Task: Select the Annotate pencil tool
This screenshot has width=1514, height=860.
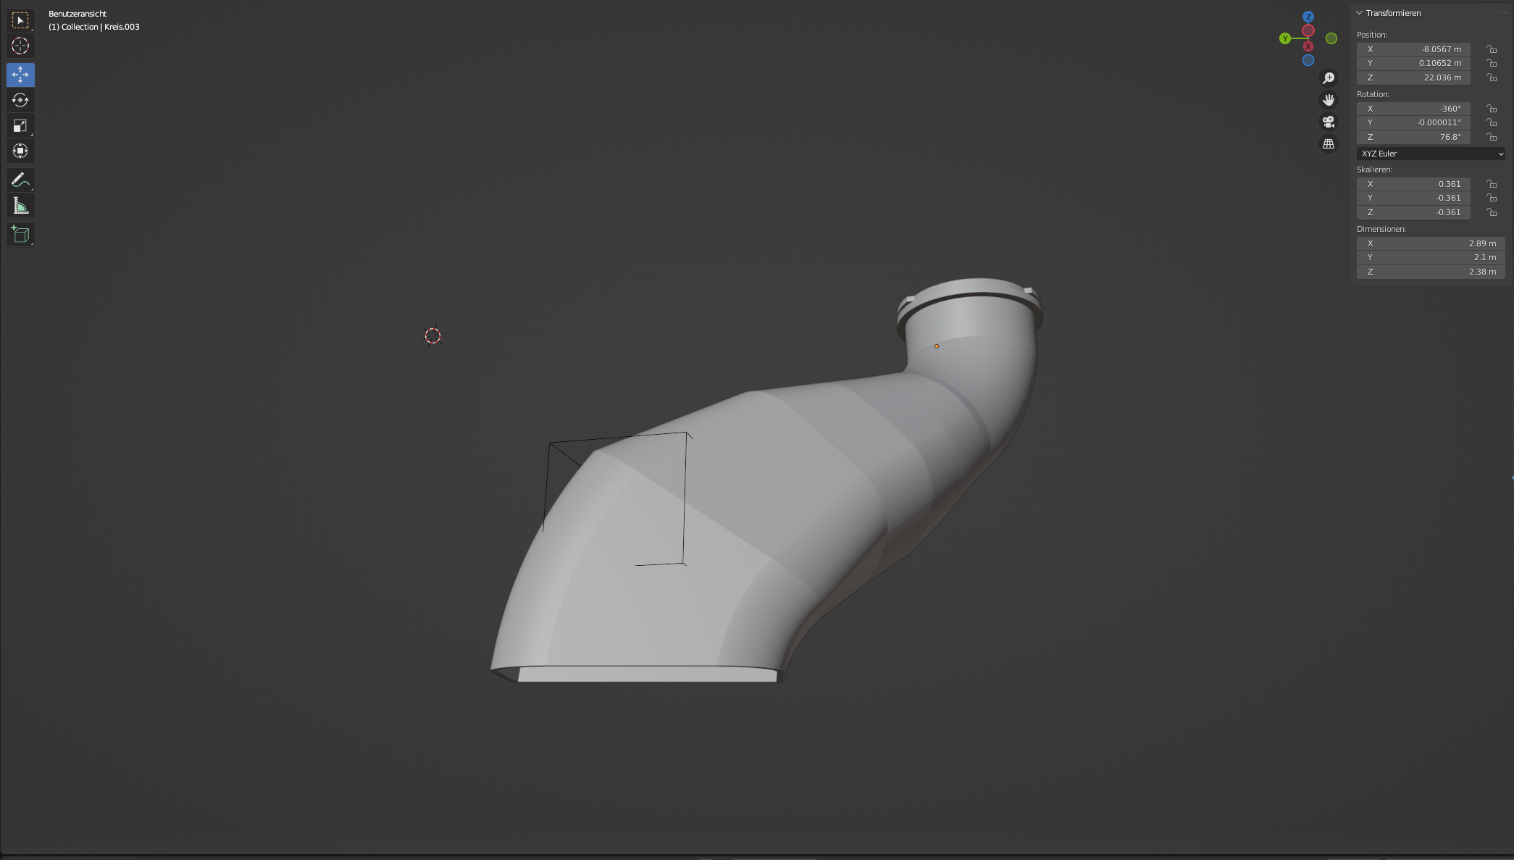Action: coord(20,180)
